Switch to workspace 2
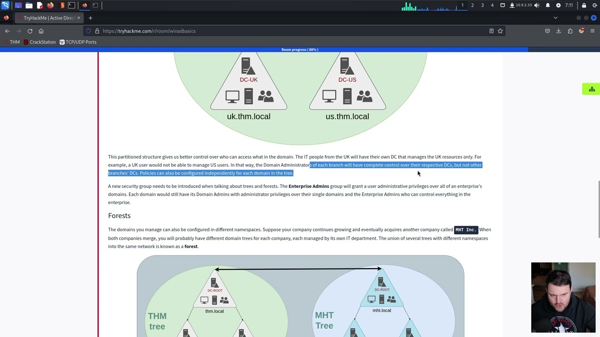The image size is (600, 337). 472,5
